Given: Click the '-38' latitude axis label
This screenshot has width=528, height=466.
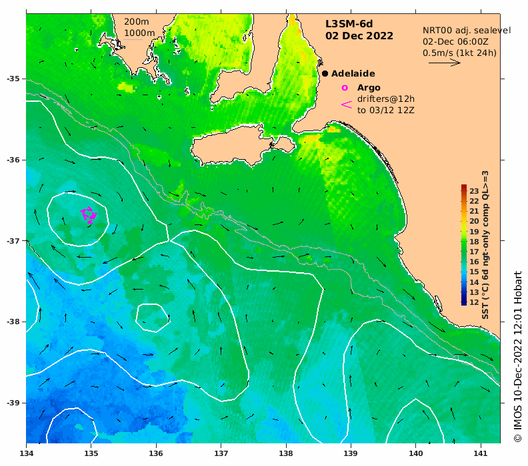Looking at the screenshot, I should point(13,322).
